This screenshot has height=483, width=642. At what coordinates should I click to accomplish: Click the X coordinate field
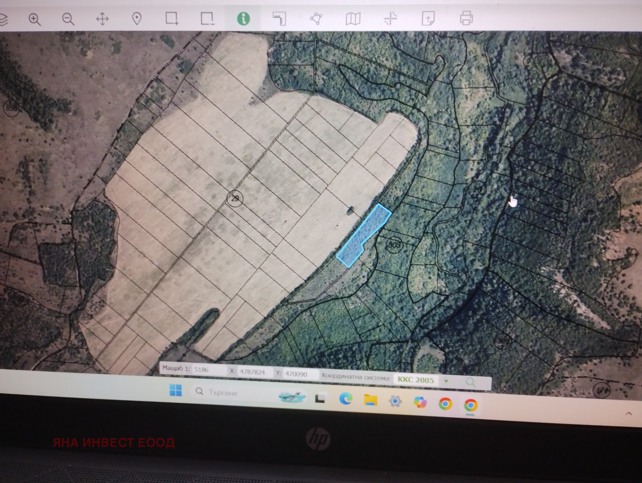tap(254, 372)
